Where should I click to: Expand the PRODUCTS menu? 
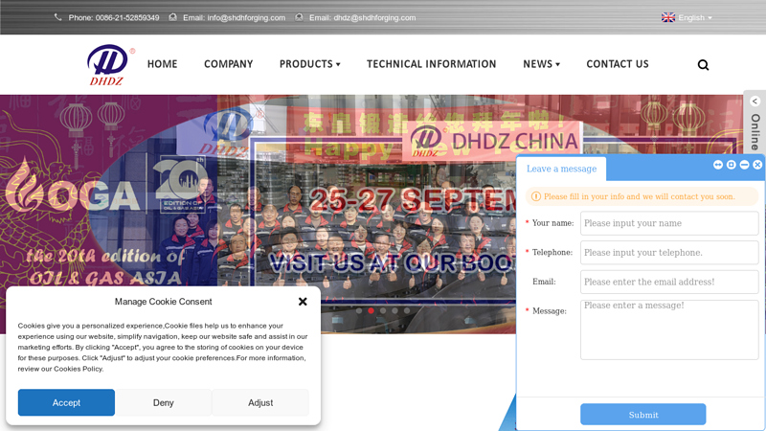coord(309,64)
